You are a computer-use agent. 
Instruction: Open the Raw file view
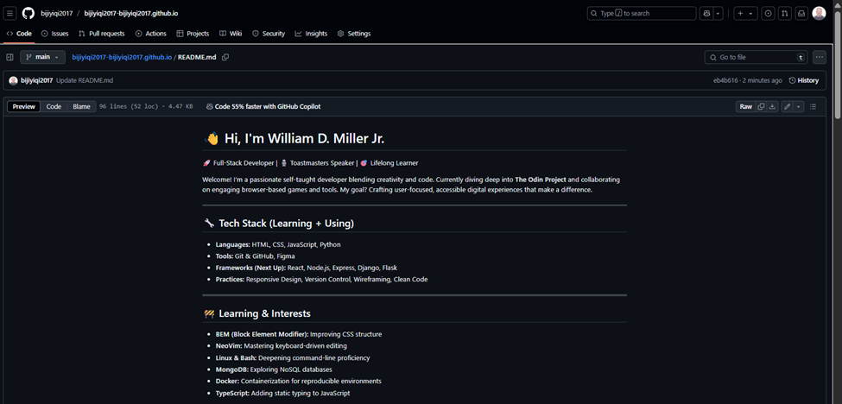[746, 107]
